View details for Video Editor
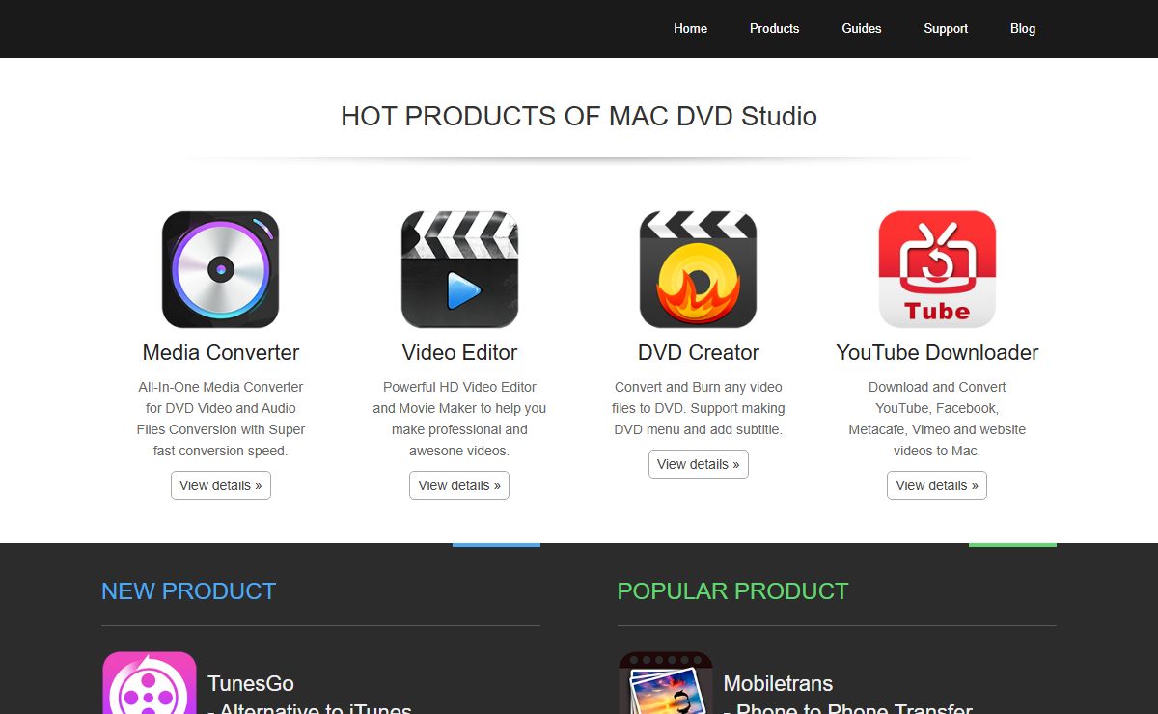The width and height of the screenshot is (1158, 714). (459, 485)
